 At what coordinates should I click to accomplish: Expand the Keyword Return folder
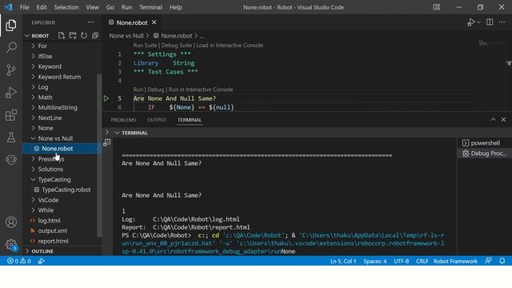tap(34, 77)
